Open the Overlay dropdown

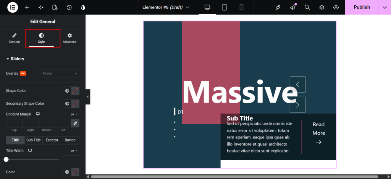tap(60, 73)
